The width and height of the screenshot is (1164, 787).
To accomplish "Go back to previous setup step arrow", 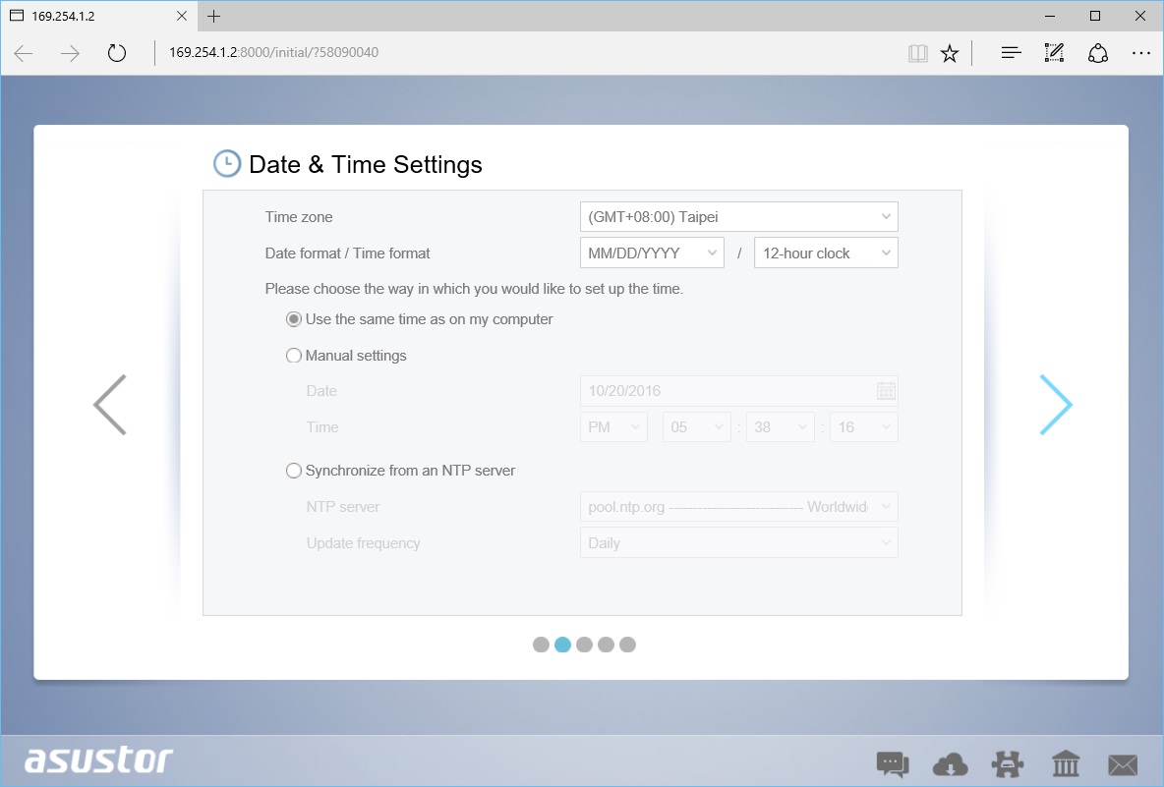I will (110, 404).
